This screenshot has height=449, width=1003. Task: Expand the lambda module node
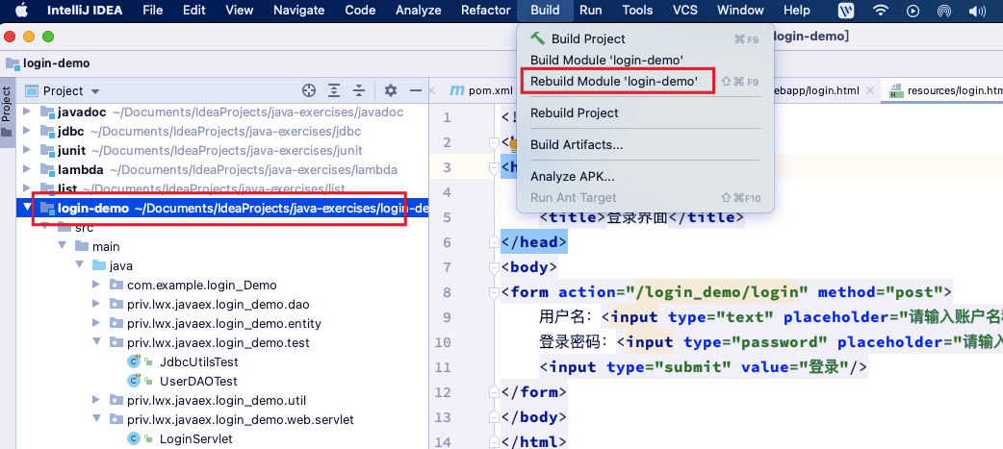coord(27,169)
